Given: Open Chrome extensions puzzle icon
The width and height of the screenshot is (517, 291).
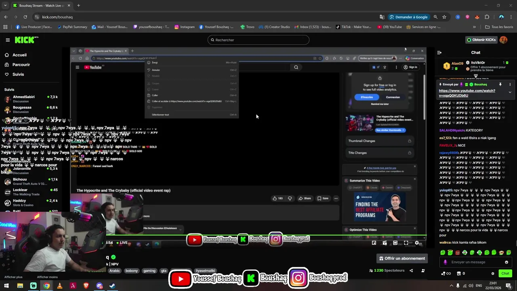Looking at the screenshot, I should coord(487,17).
